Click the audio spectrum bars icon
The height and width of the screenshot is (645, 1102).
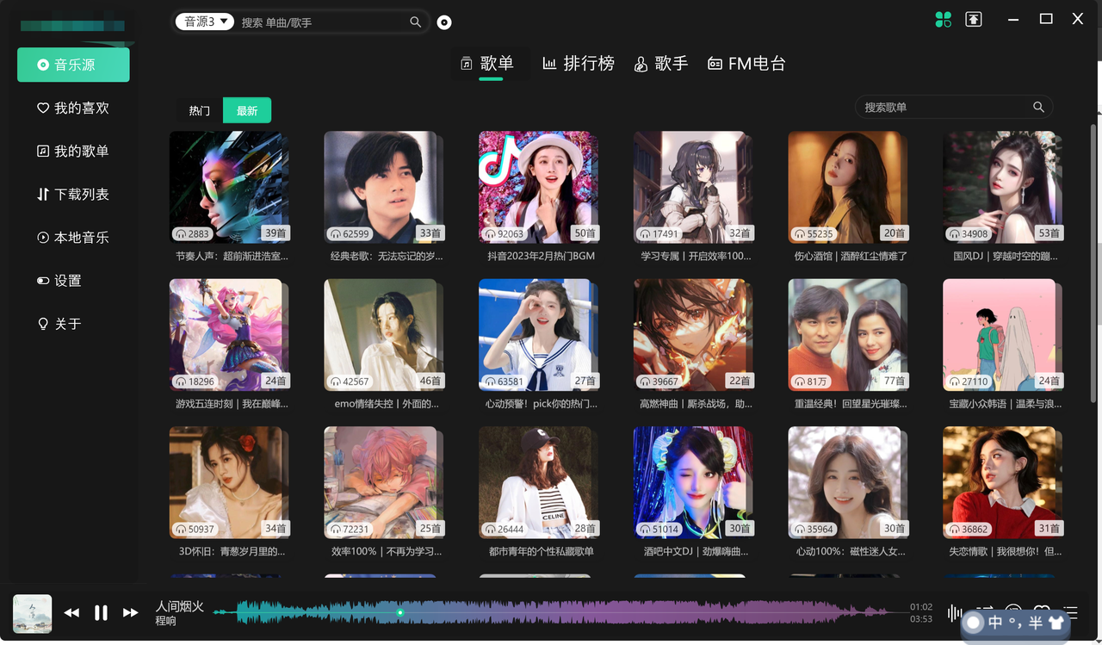pos(955,613)
